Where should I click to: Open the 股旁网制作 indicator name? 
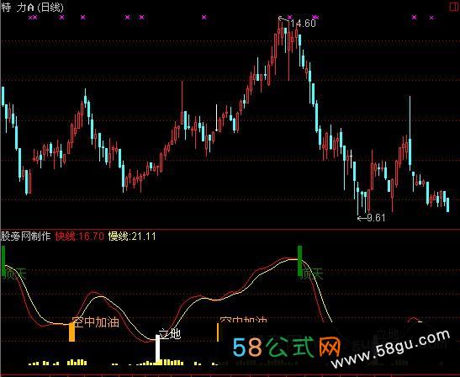26,236
